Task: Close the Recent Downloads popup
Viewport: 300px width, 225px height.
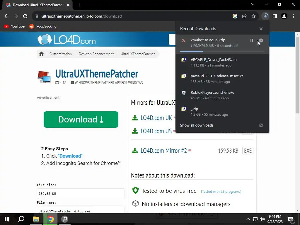Action: [261, 29]
